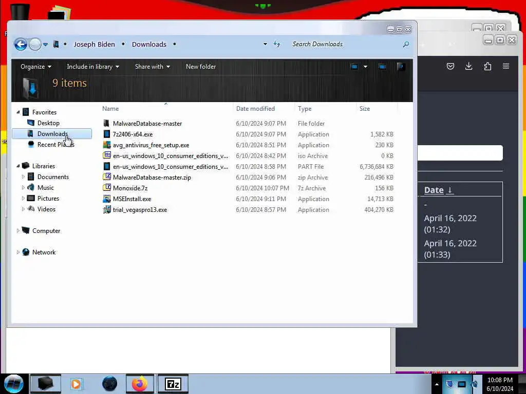Click the magnifier search icon
Screen dimensions: 526x394
pyautogui.click(x=406, y=44)
